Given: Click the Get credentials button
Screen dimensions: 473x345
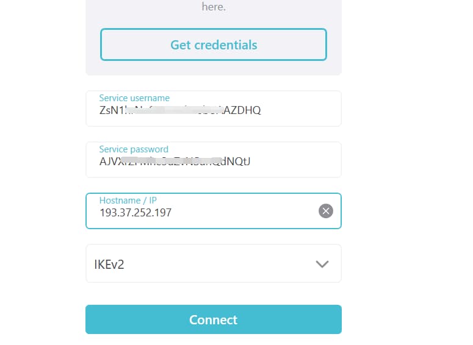Looking at the screenshot, I should coord(214,44).
